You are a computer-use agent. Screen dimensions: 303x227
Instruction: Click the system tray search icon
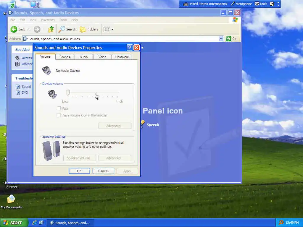[281, 223]
